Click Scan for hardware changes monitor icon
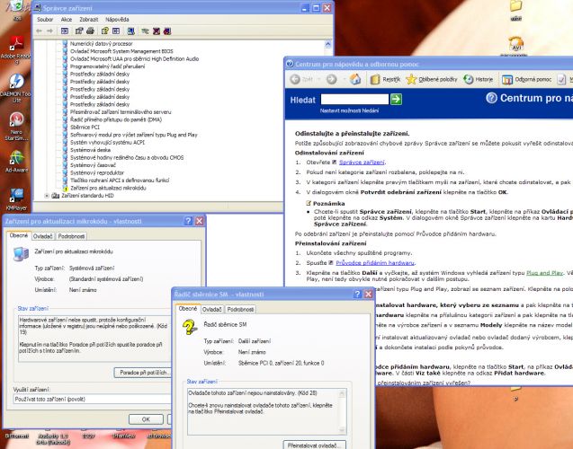This screenshot has width=573, height=449. 130,31
